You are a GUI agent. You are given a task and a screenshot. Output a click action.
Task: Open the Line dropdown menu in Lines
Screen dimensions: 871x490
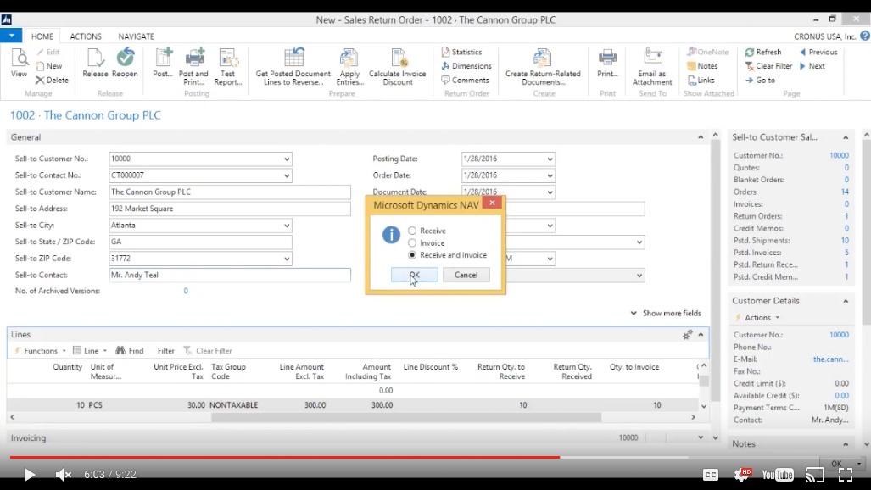(x=90, y=351)
